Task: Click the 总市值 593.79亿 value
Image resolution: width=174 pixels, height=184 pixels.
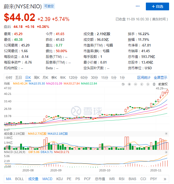Action: tap(148, 57)
